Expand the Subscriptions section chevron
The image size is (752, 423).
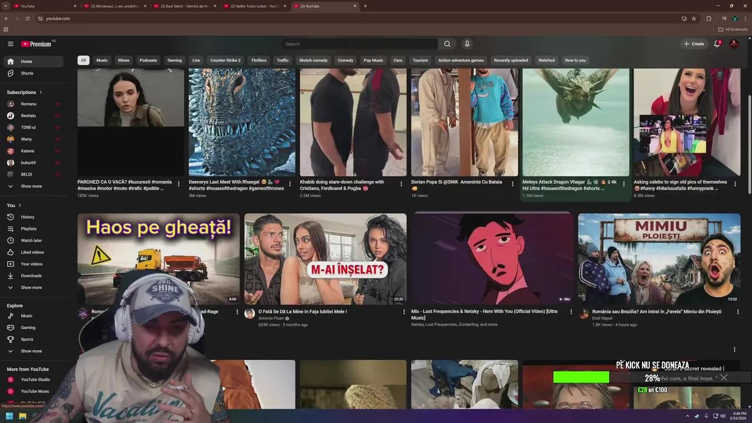pyautogui.click(x=41, y=92)
